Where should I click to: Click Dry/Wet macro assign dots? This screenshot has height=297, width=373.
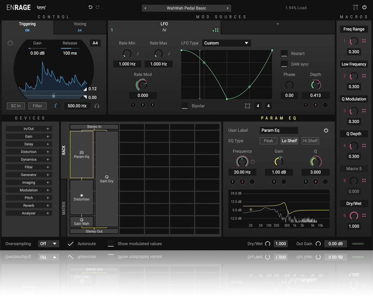[x=364, y=215]
